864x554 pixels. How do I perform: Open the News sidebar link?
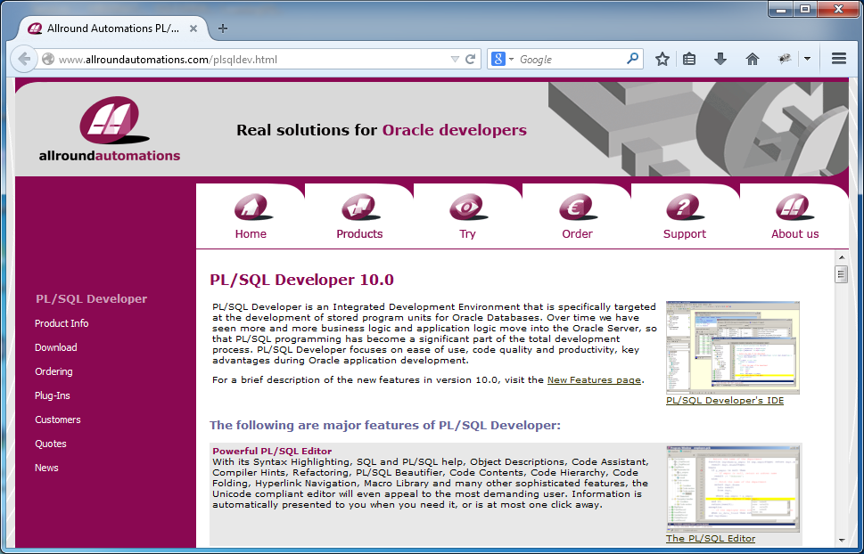point(46,468)
